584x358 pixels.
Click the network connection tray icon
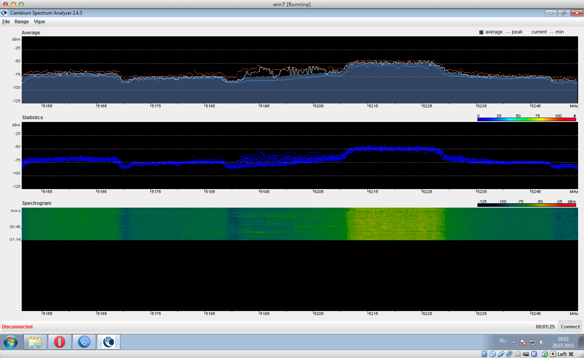[533, 342]
